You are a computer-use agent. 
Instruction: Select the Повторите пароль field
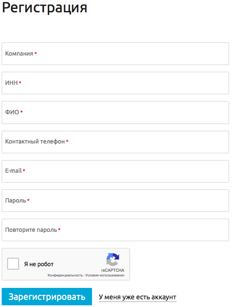click(115, 230)
